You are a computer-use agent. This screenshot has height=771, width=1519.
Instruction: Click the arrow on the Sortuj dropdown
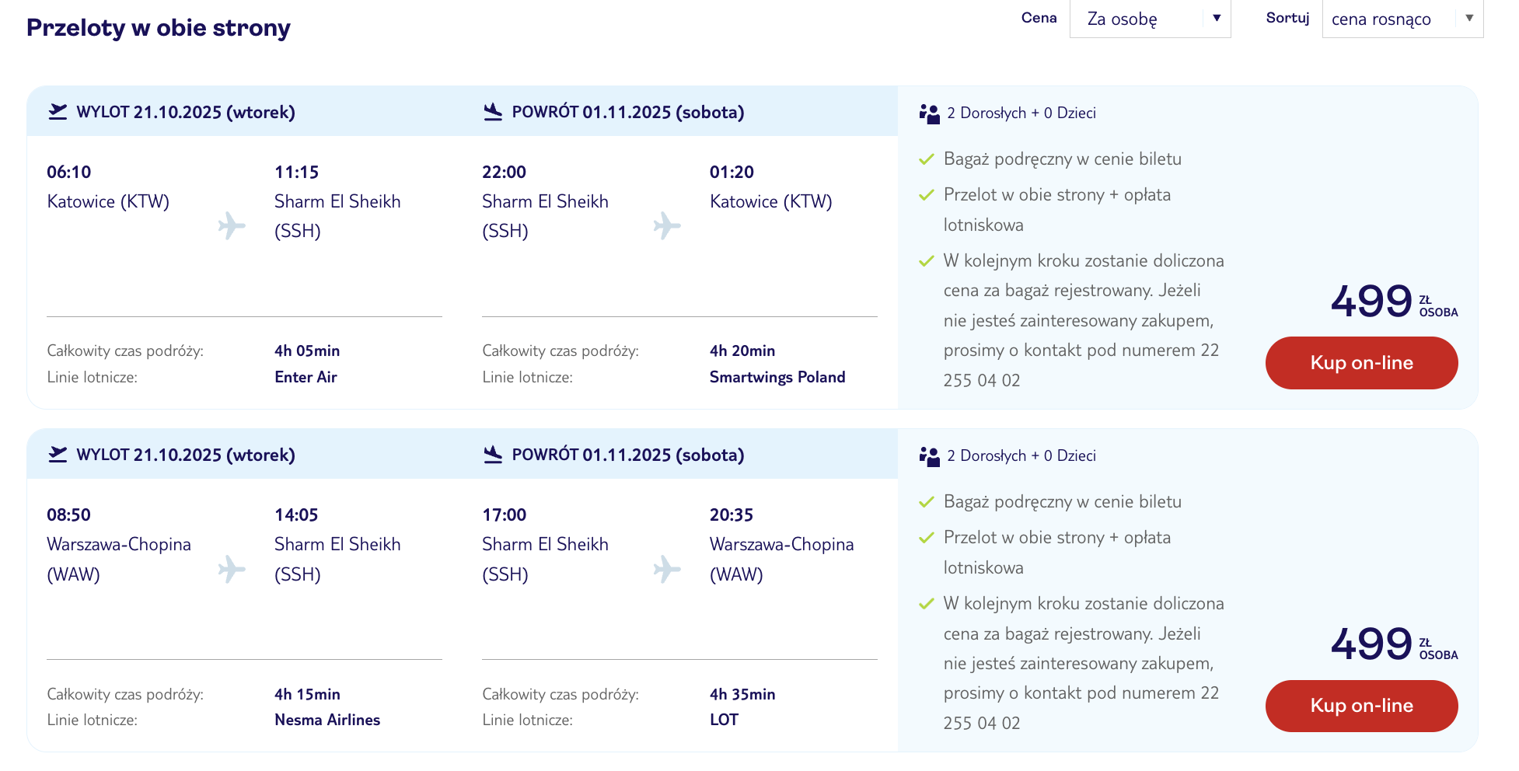click(x=1468, y=18)
